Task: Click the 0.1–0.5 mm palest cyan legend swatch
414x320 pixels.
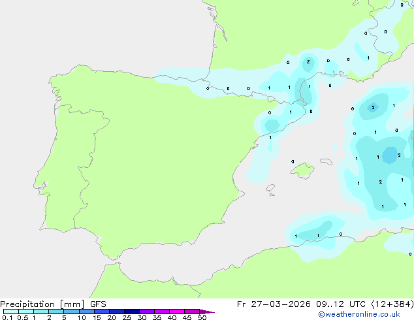Action: tap(11, 312)
